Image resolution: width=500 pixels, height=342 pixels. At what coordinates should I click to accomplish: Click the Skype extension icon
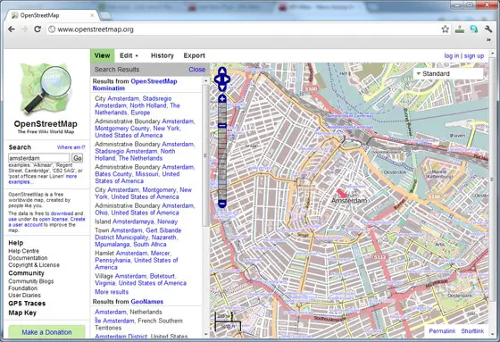coord(474,29)
